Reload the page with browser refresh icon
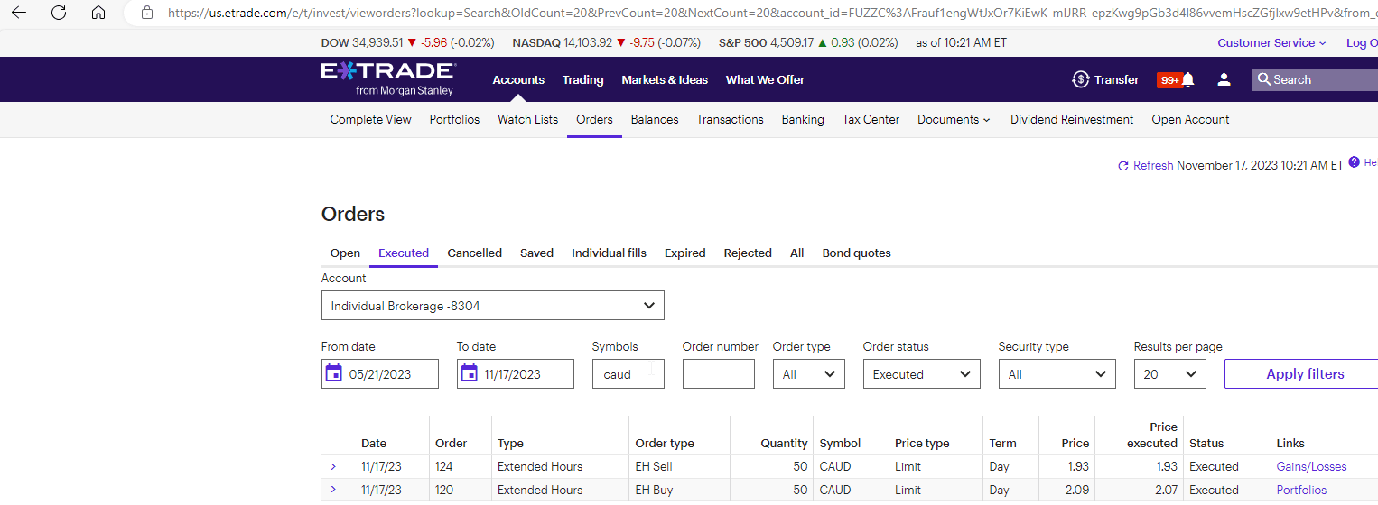The image size is (1378, 505). 59,13
